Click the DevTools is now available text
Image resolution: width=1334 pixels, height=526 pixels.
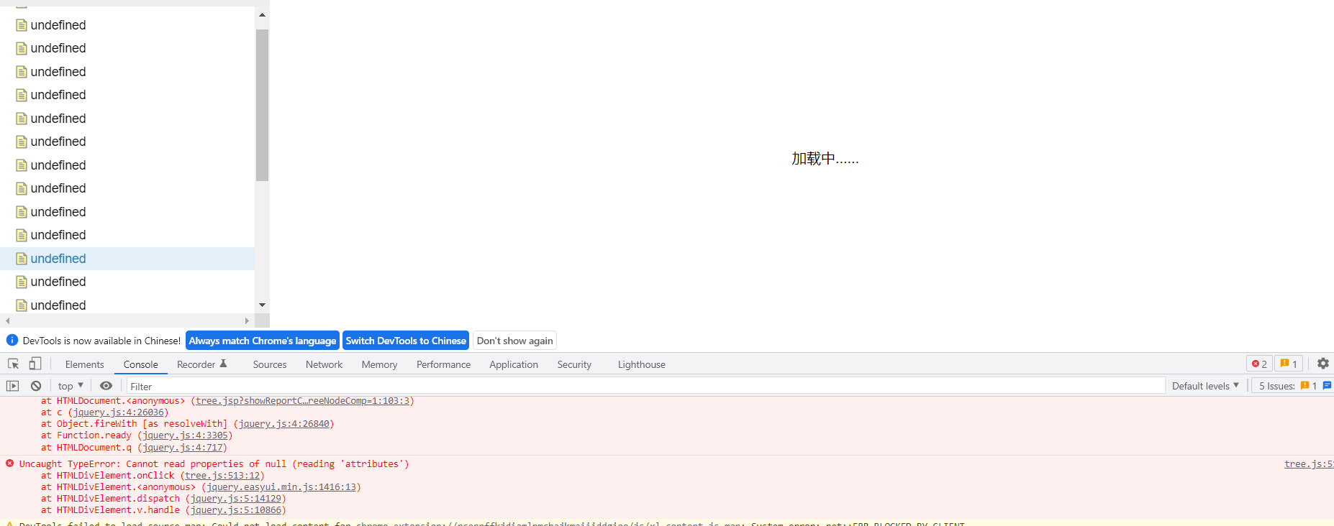(101, 341)
